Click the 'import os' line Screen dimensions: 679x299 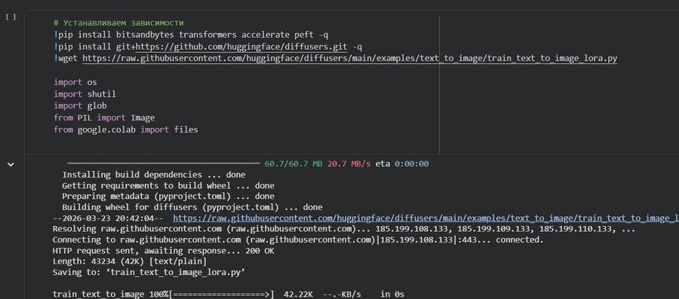point(75,82)
